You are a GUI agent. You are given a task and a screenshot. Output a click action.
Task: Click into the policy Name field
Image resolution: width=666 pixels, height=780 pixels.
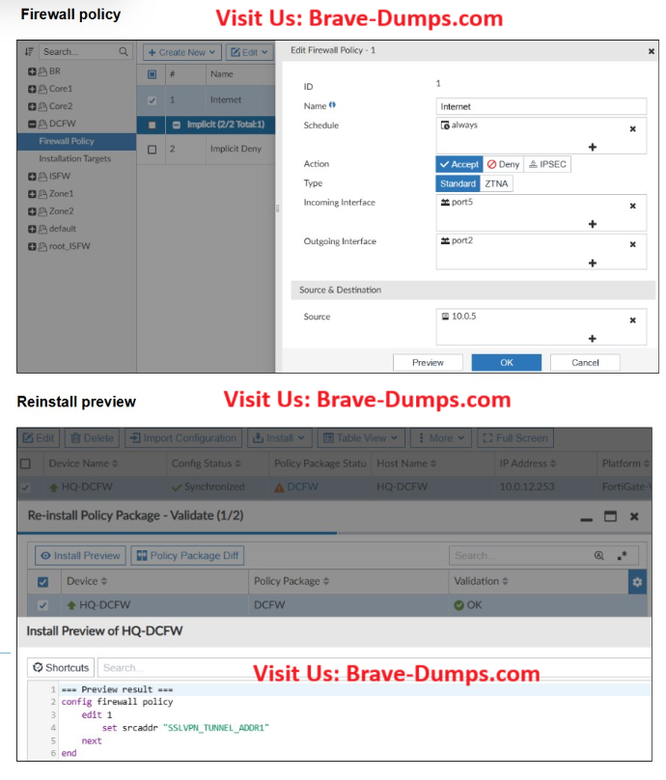541,106
